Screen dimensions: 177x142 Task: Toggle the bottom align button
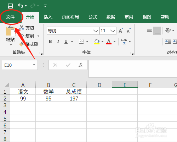point(157,31)
